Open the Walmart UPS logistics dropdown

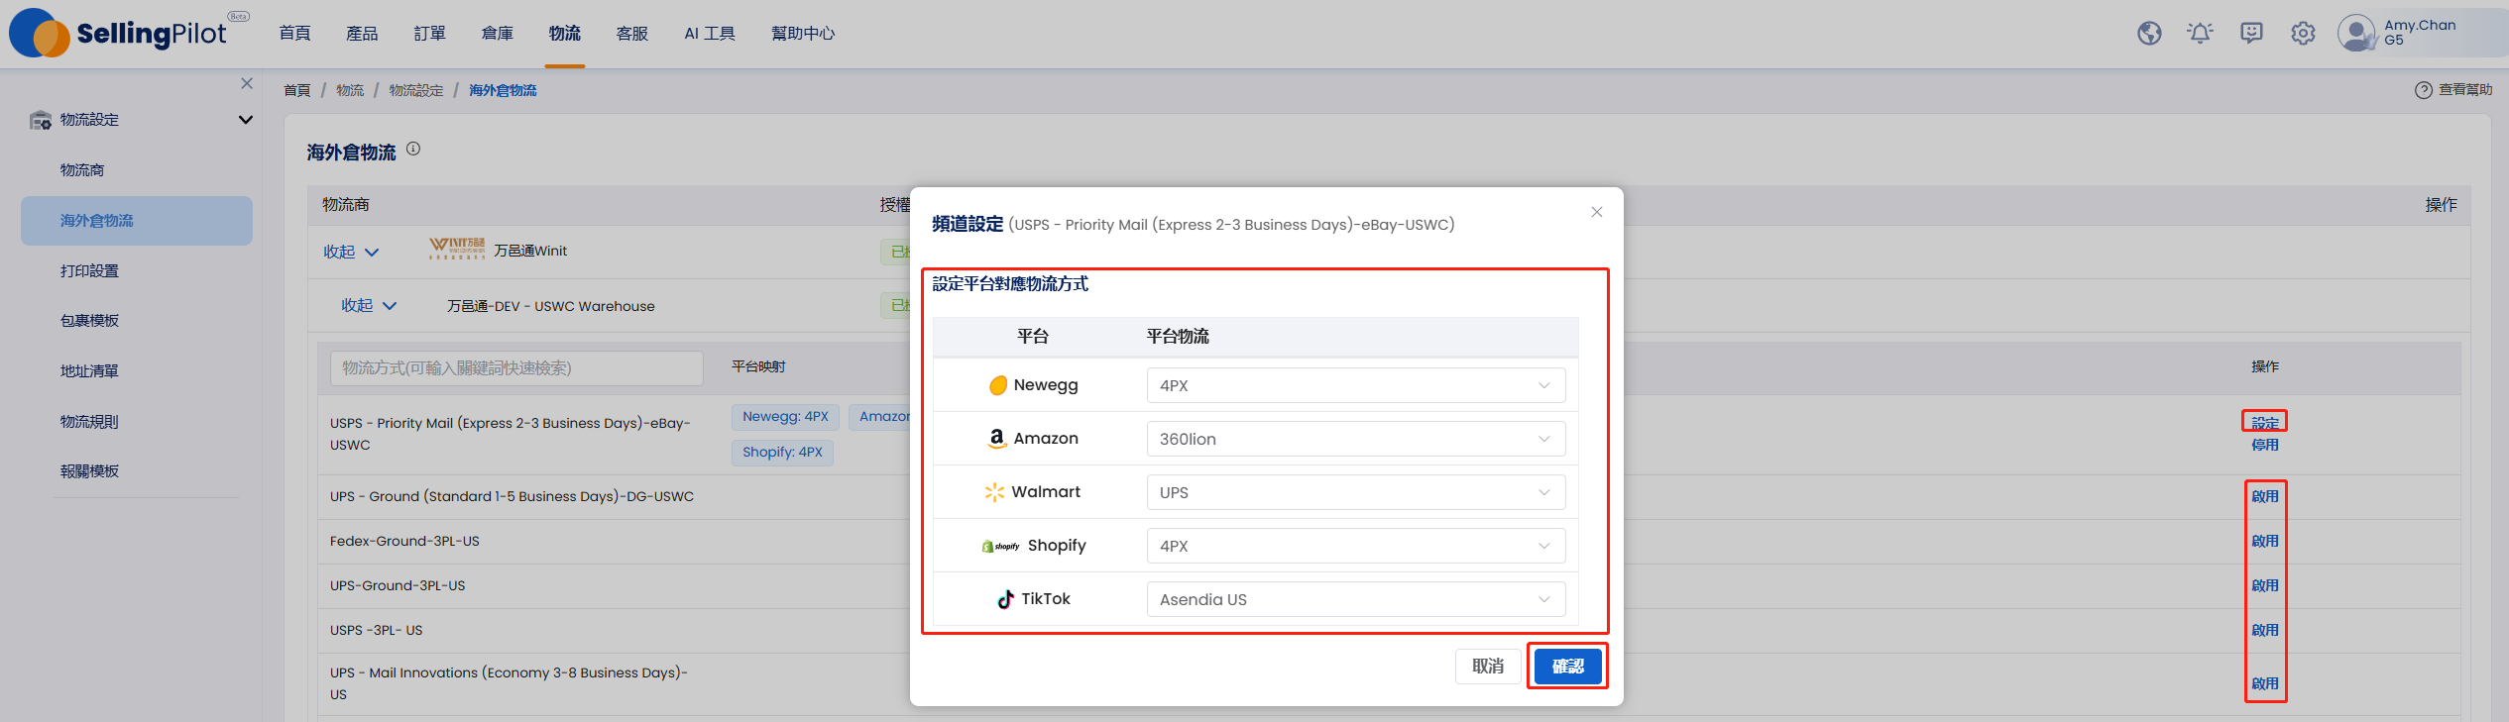[x=1355, y=492]
